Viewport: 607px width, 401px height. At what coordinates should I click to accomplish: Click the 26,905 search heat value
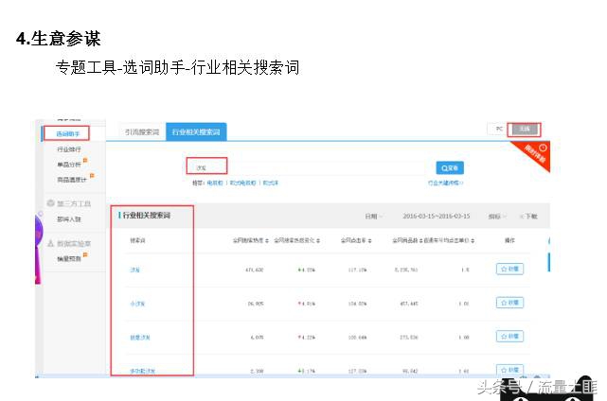(256, 304)
